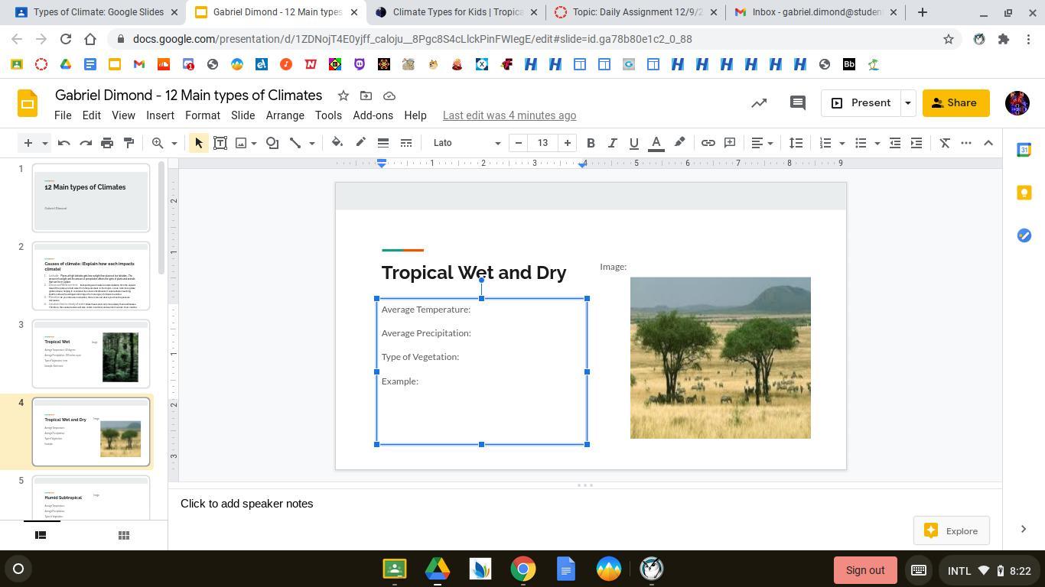Click the undo arrow icon

[x=64, y=143]
